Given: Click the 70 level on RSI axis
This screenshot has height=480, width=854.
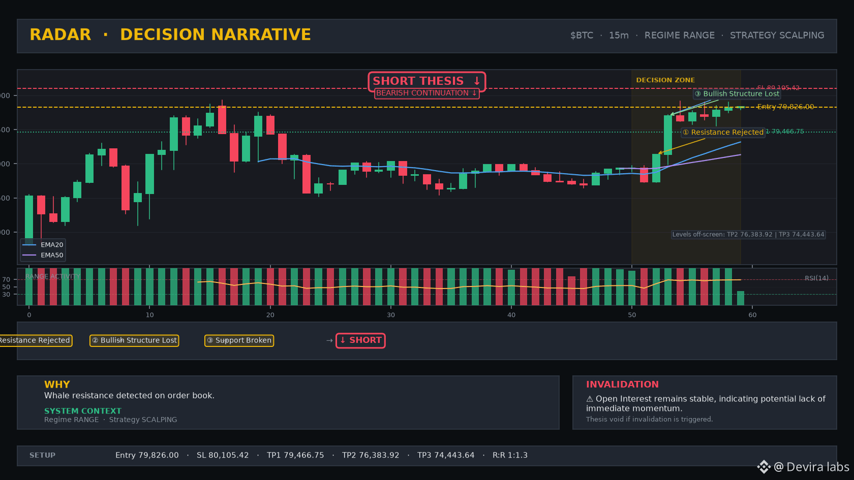Looking at the screenshot, I should 6,280.
